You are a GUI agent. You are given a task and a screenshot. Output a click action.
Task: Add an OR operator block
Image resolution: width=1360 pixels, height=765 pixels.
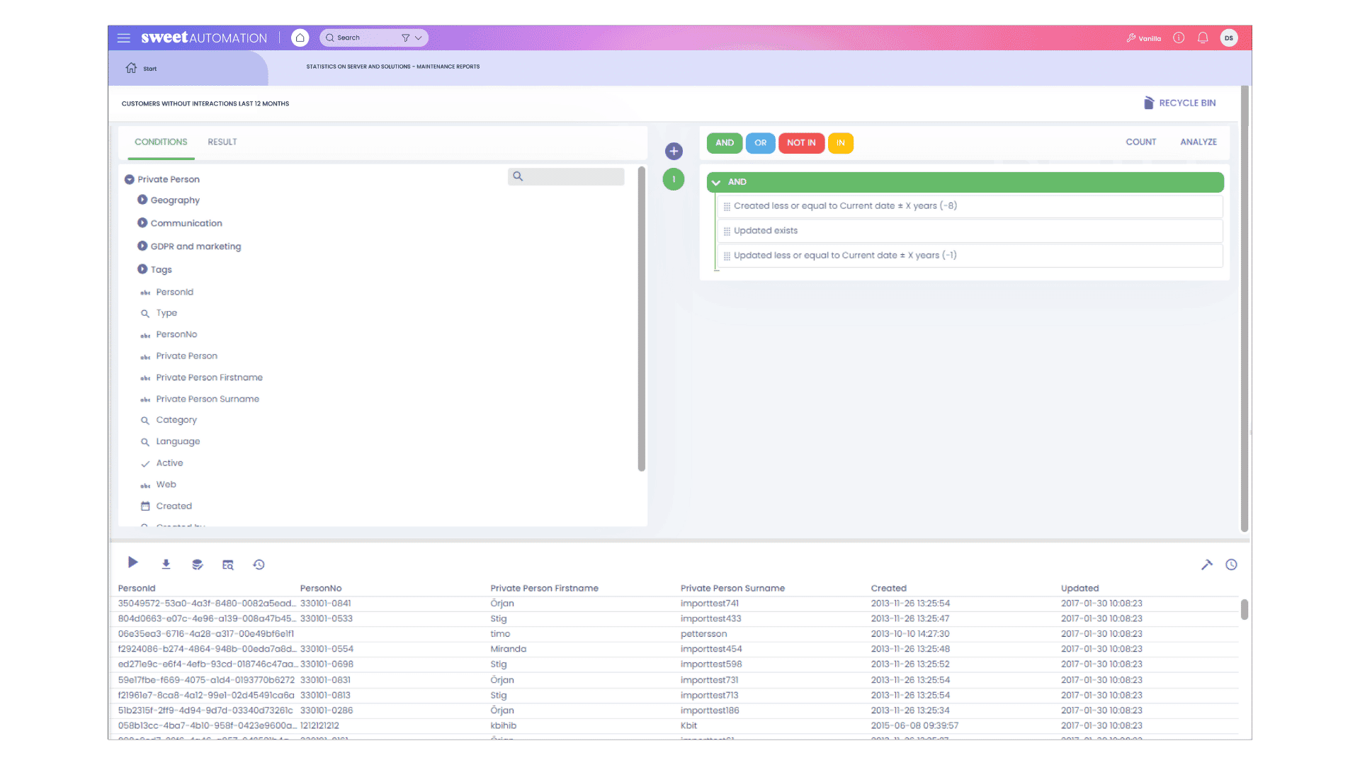click(x=760, y=143)
